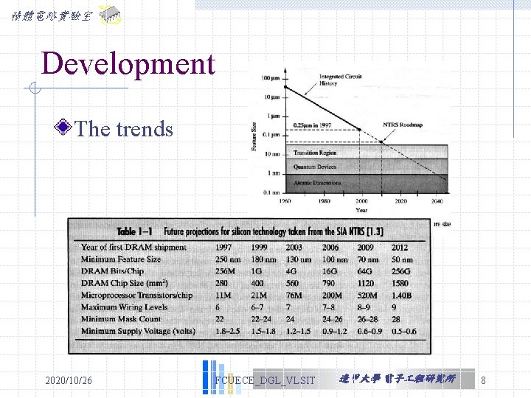Click the date '2020/10/26' in the footer
Screen dimensions: 531x398
69,380
